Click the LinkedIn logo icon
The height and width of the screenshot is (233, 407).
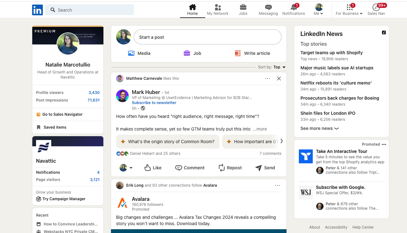pos(37,10)
